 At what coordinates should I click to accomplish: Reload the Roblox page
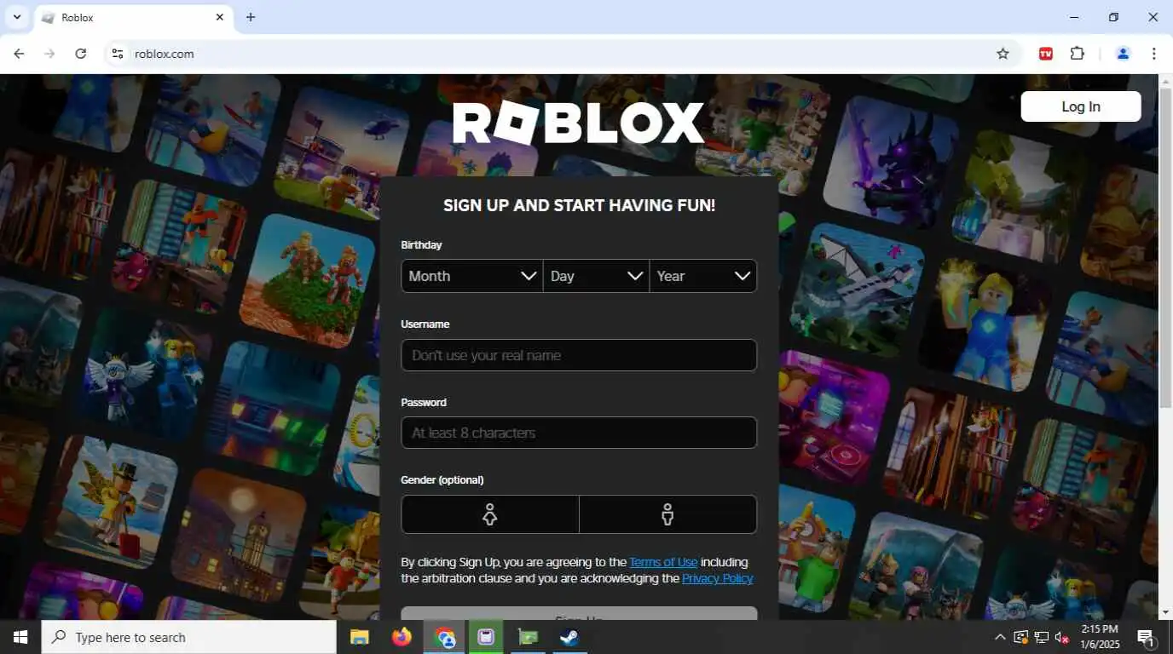pos(80,54)
